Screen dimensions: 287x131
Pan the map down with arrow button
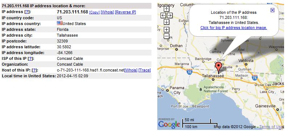[x=166, y=22]
